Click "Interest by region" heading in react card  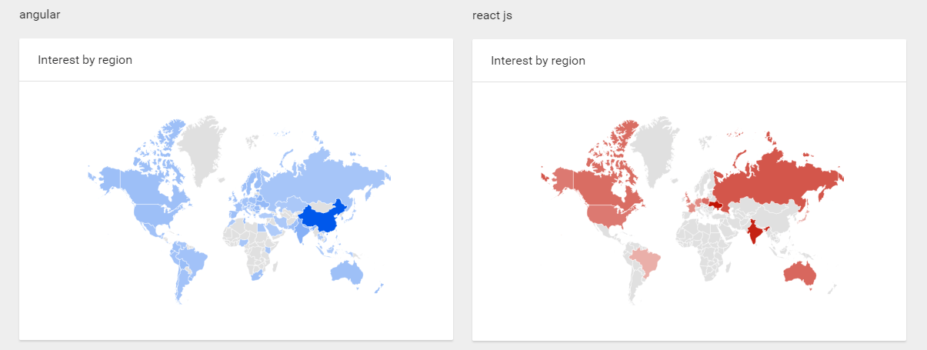tap(538, 60)
